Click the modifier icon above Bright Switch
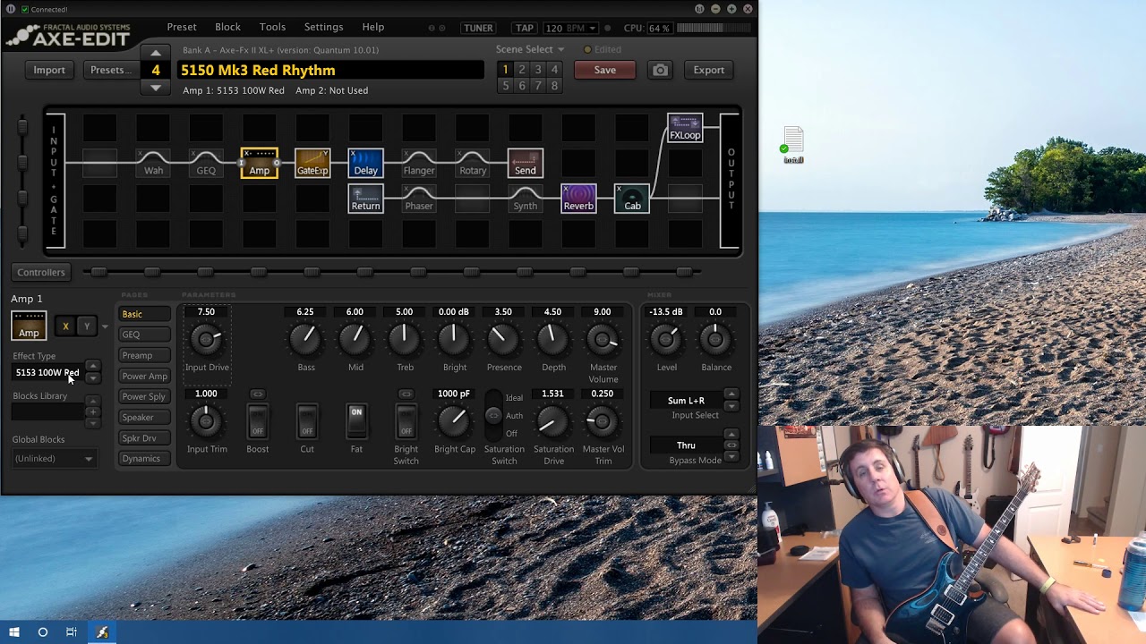 (406, 394)
